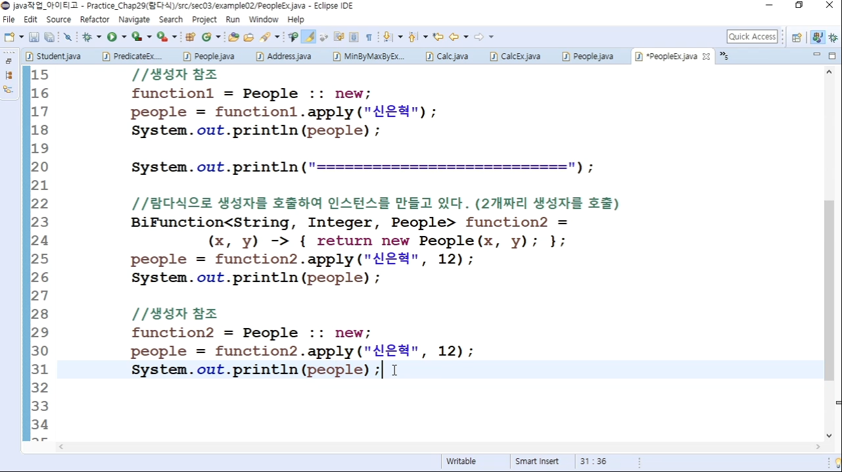
Task: Close the PeopleEx.java tab
Action: pos(706,57)
